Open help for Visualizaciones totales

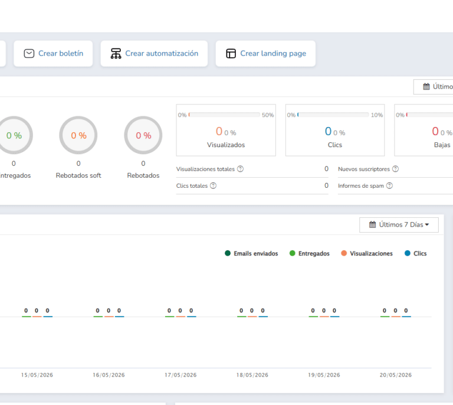tap(241, 169)
